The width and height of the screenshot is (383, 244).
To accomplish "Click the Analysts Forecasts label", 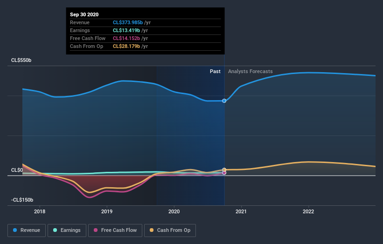I will point(251,71).
